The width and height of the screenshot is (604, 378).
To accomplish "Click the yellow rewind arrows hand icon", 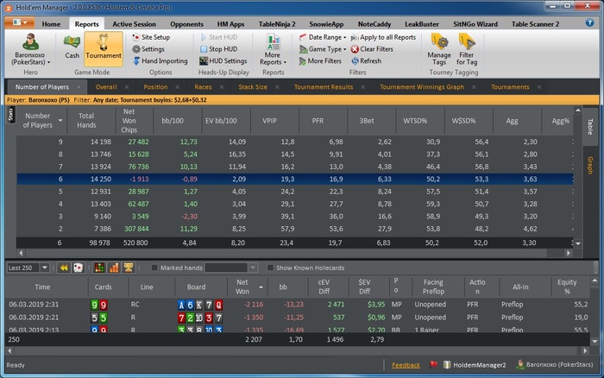I will click(64, 268).
